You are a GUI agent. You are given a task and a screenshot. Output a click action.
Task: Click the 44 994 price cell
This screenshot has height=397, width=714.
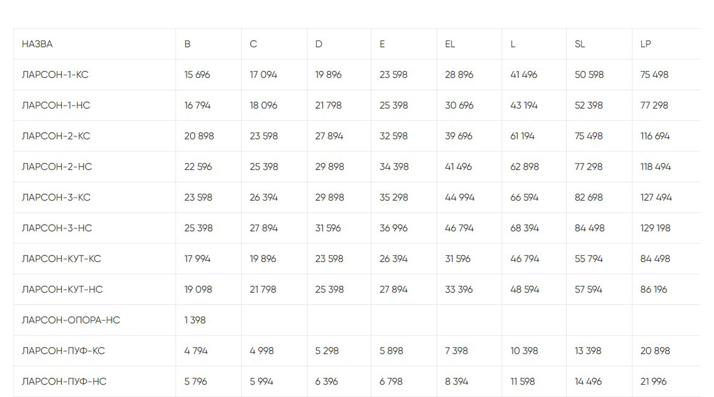point(460,197)
